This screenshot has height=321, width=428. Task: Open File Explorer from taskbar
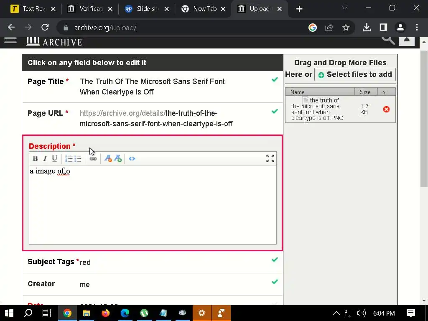pos(87,313)
